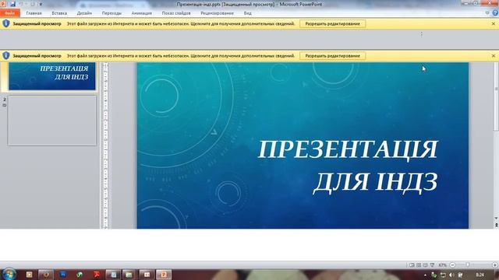Click the zoom out minus button
The height and width of the screenshot is (280, 499).
coord(452,264)
